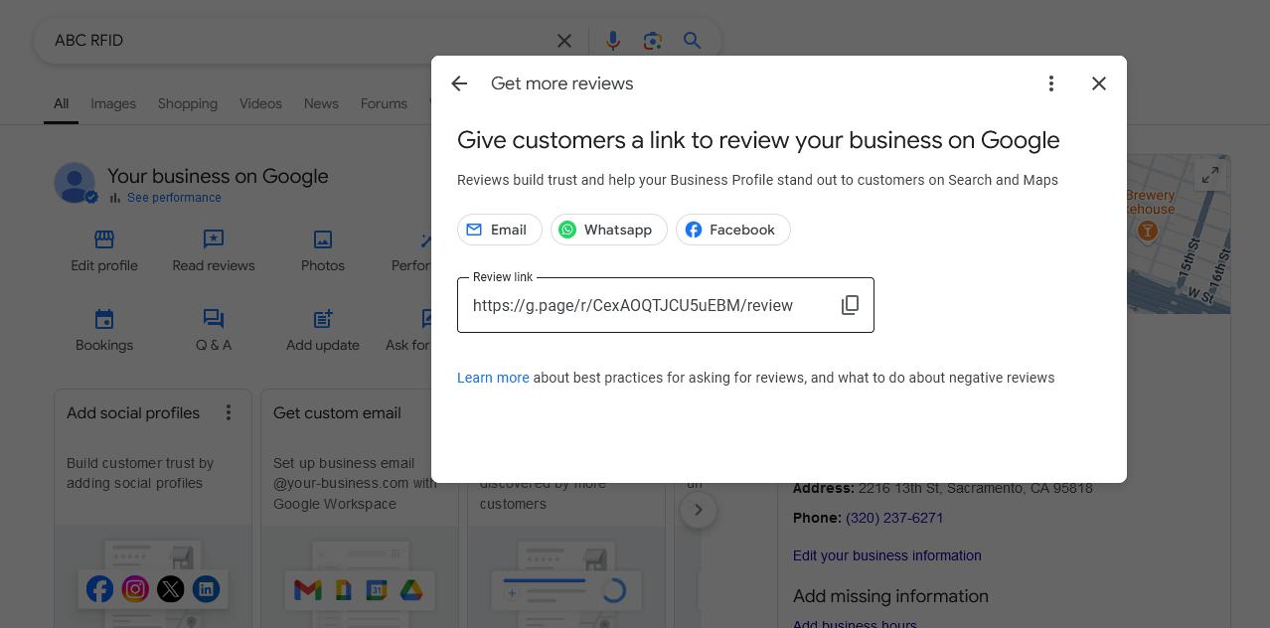Click the blue magnifier search icon
1270x628 pixels.
(693, 41)
